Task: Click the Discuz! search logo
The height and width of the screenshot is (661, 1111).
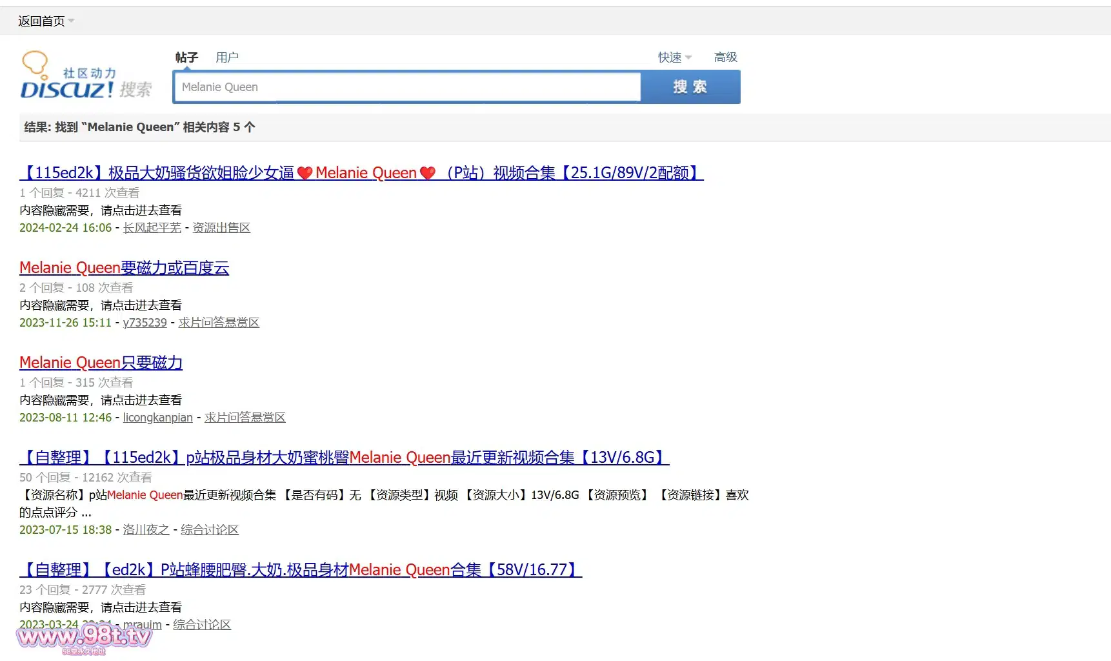Action: (86, 76)
